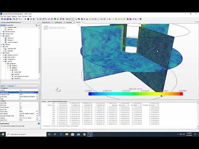Image resolution: width=199 pixels, height=149 pixels.
Task: Select the Annotations node
Action: (17, 78)
